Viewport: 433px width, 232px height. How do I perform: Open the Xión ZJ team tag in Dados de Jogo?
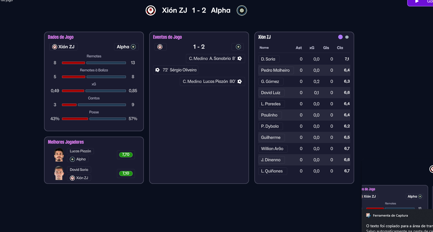pyautogui.click(x=63, y=47)
